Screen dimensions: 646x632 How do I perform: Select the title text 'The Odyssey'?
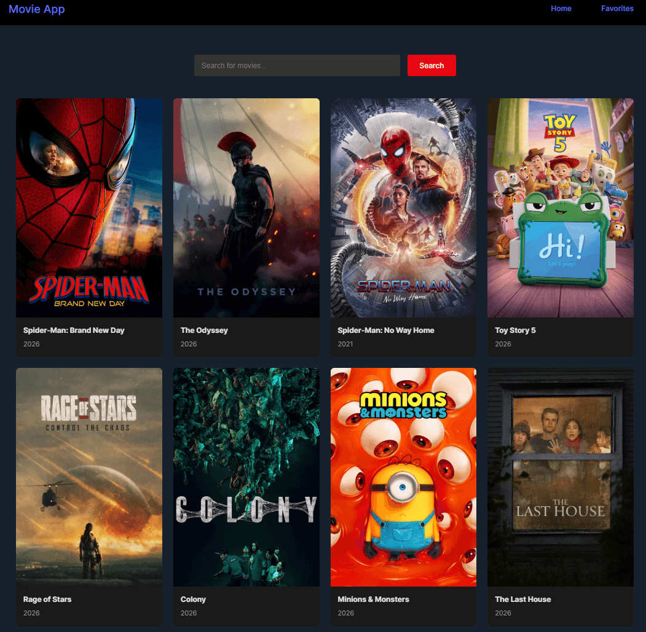(x=204, y=330)
